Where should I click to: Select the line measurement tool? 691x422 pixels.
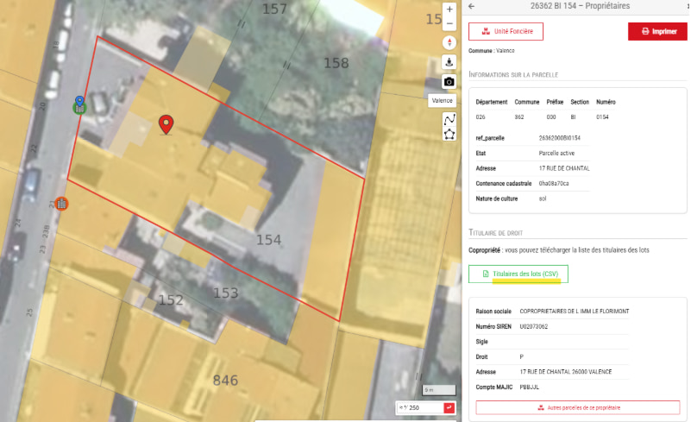click(449, 119)
